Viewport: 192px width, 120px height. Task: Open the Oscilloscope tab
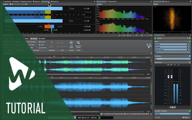112,1
